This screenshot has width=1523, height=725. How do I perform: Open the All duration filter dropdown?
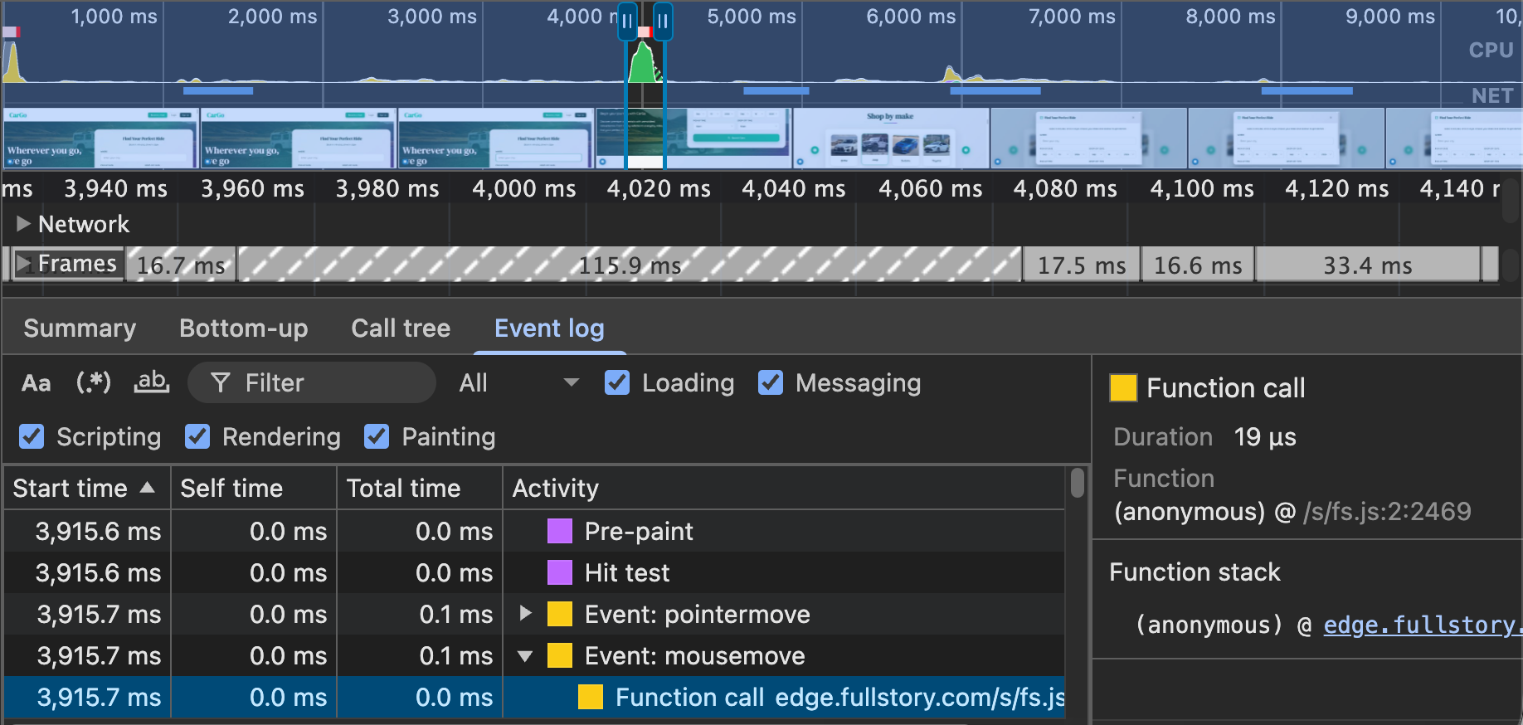(519, 382)
